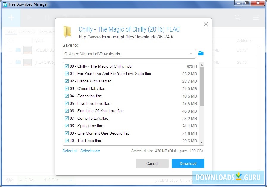267x187 pixels.
Task: Click the folder icon in the WEBM row
Action: click(18, 50)
